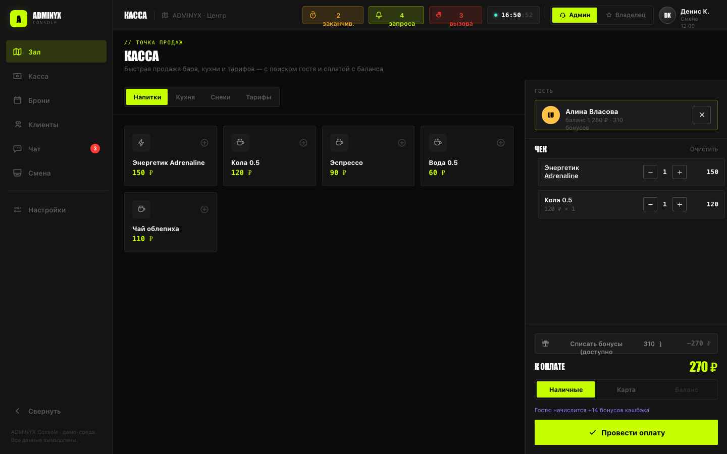Switch to the Кухня category tab
Viewport: 727px width, 454px height.
[x=185, y=97]
